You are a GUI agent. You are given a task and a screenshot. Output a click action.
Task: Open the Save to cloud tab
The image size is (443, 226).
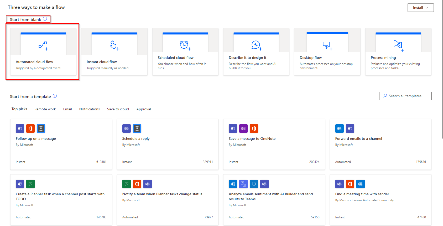pos(118,109)
